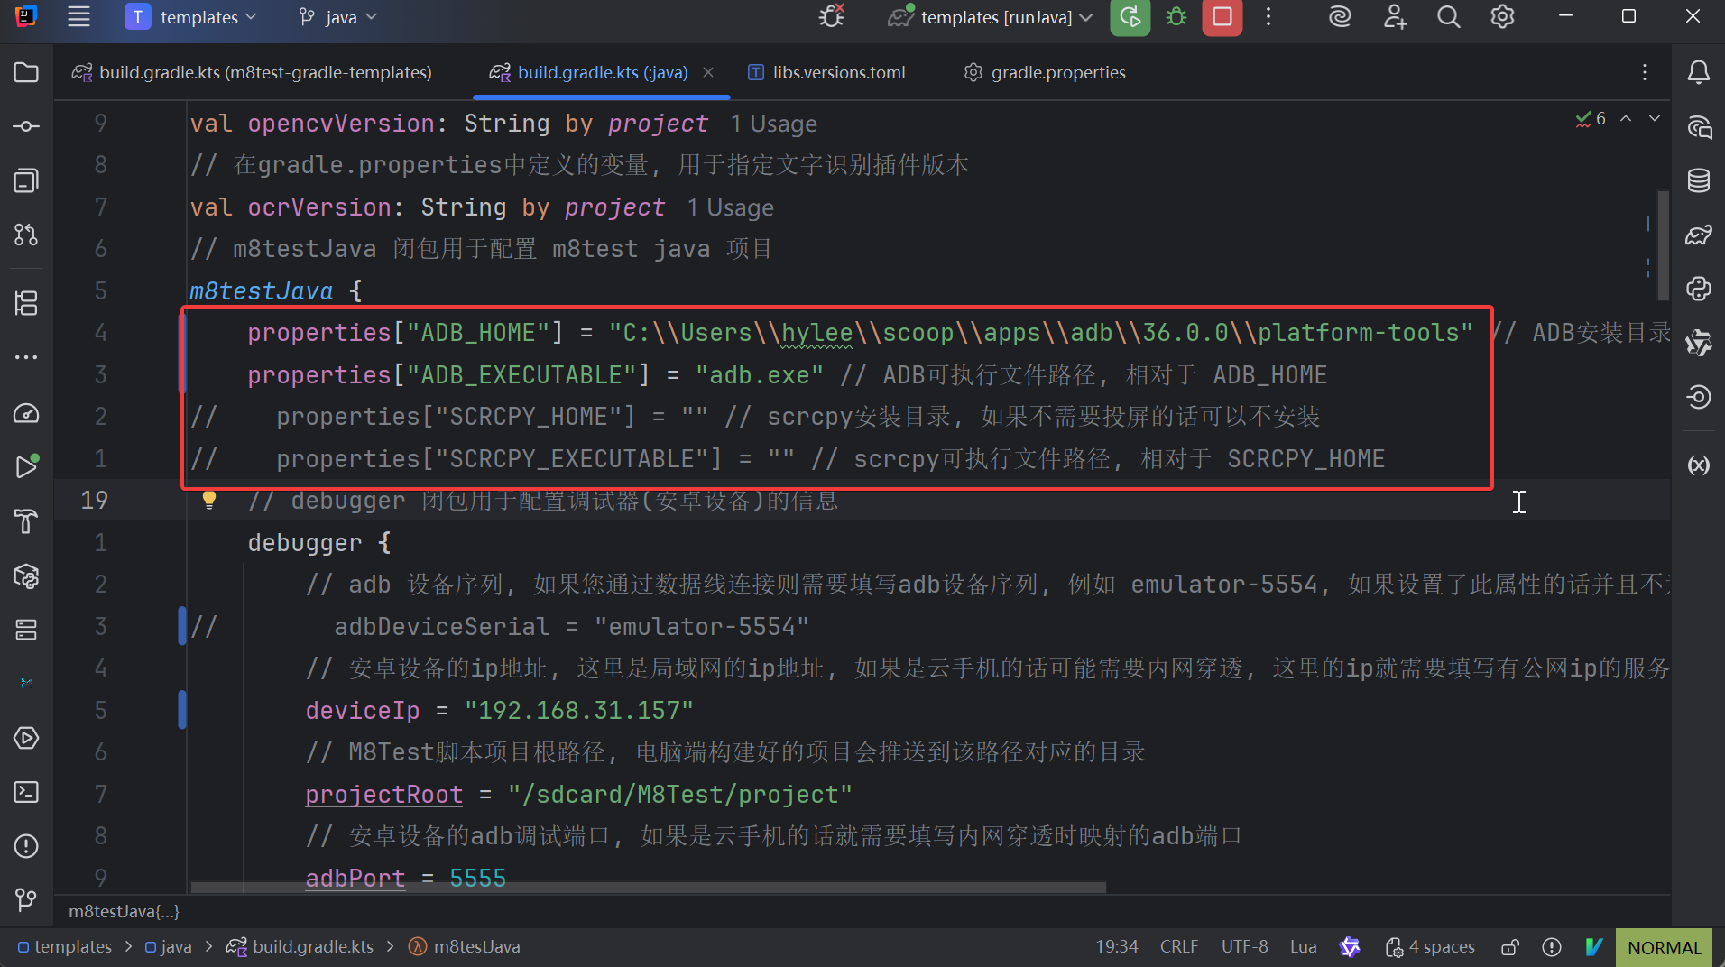Open the Problems tool window
Image resolution: width=1725 pixels, height=967 pixels.
(26, 846)
